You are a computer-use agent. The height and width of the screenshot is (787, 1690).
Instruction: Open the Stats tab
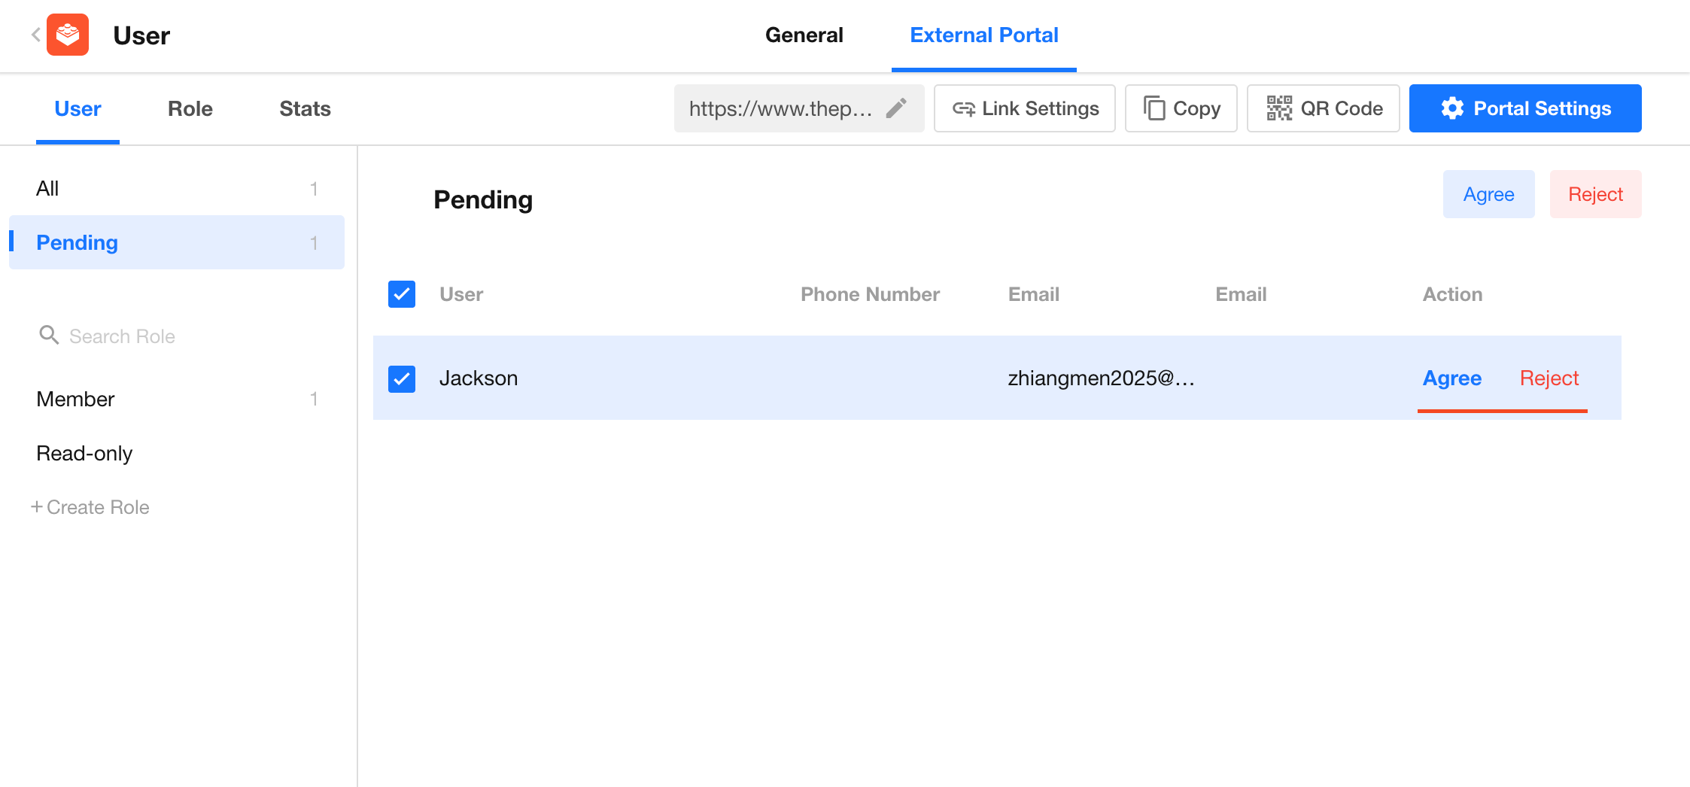(305, 109)
